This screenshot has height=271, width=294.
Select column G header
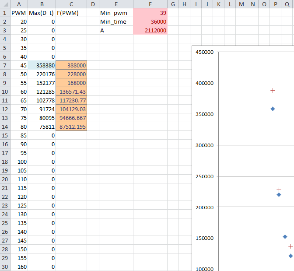click(x=173, y=4)
